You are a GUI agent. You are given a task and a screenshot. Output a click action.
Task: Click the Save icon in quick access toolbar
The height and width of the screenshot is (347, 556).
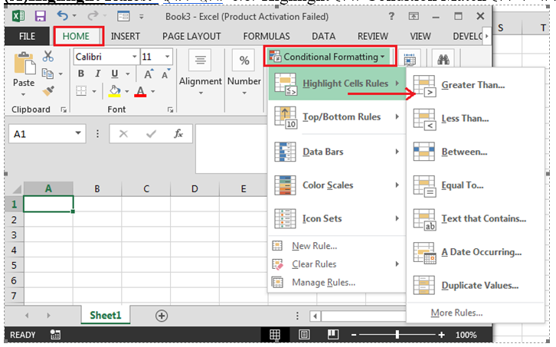click(x=41, y=15)
